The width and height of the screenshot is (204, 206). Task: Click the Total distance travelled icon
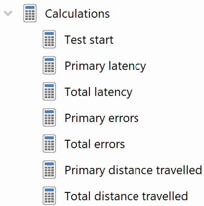pos(49,196)
